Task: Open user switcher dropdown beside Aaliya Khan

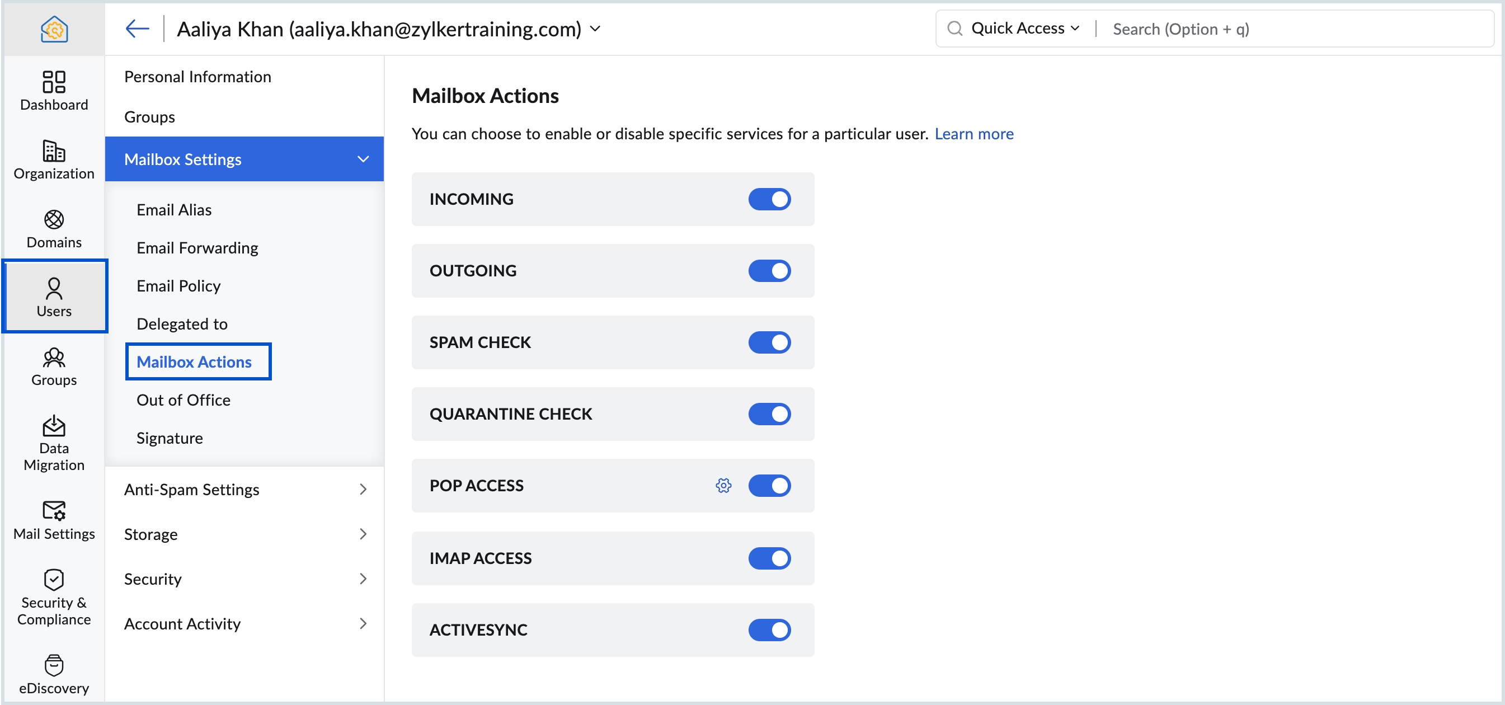Action: coord(595,29)
